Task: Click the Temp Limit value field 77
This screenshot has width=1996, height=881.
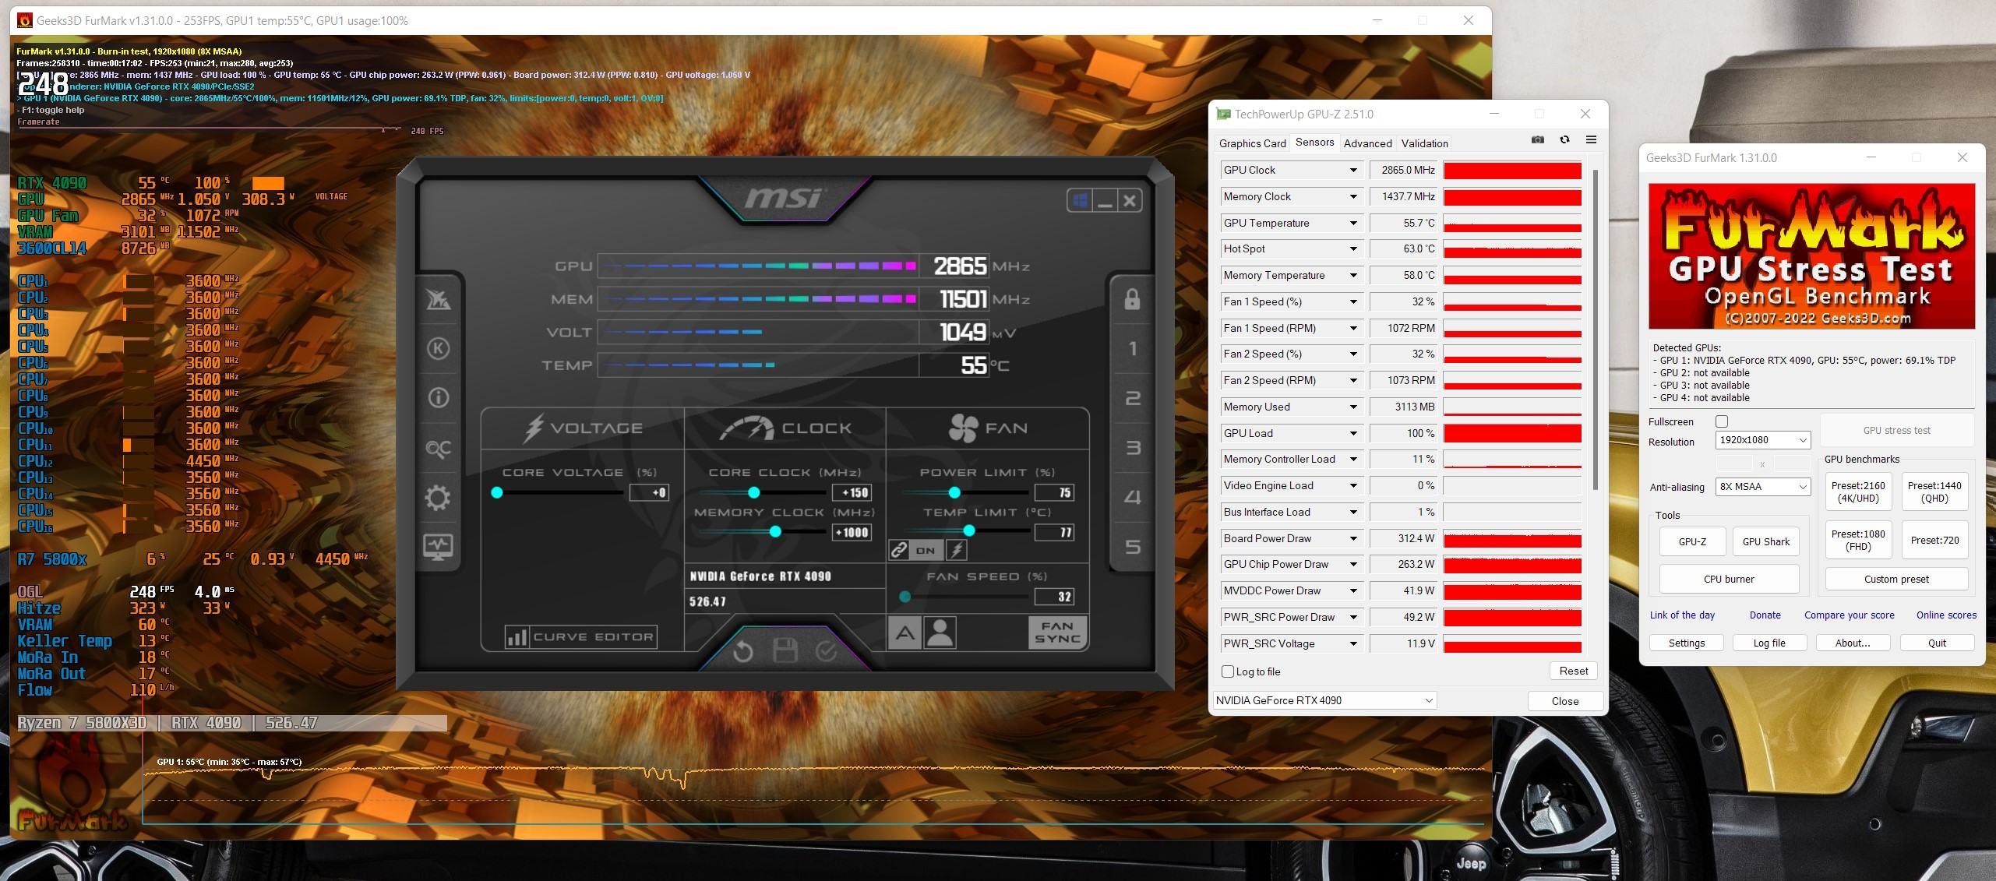Action: 1054,533
